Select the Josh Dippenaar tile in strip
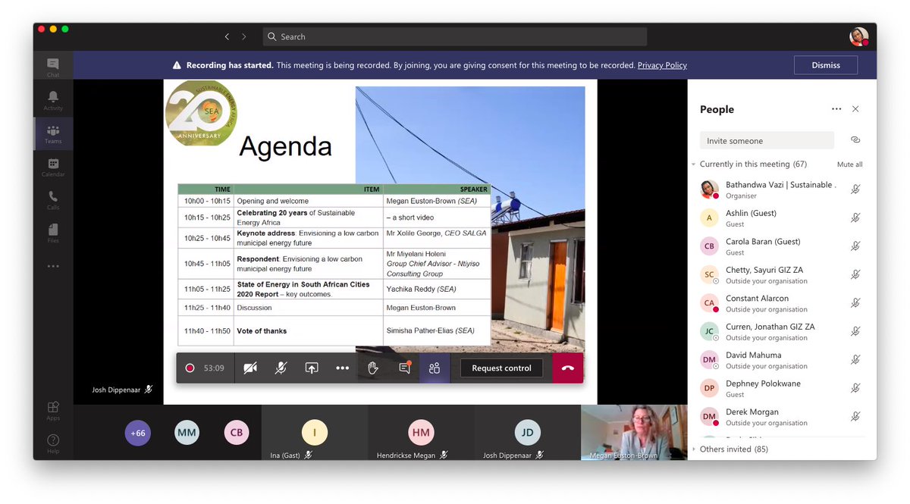The height and width of the screenshot is (504, 910). [x=528, y=433]
